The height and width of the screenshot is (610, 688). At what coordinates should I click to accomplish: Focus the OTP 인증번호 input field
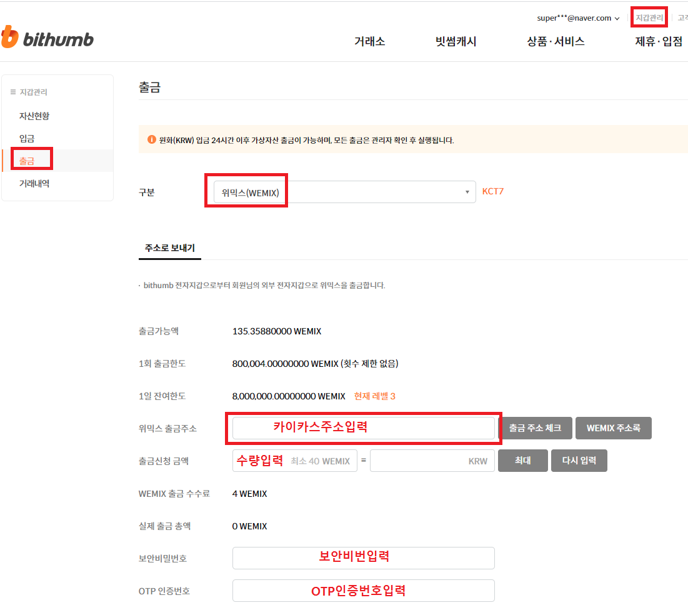[363, 590]
